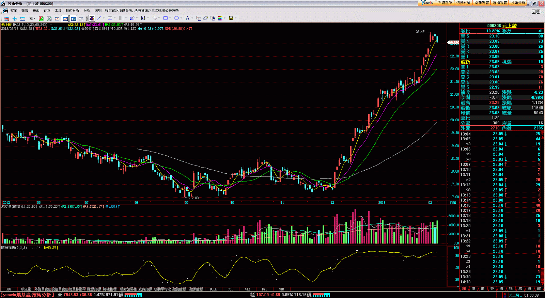Click the 日線 period label
545x298 pixels.
point(453,203)
